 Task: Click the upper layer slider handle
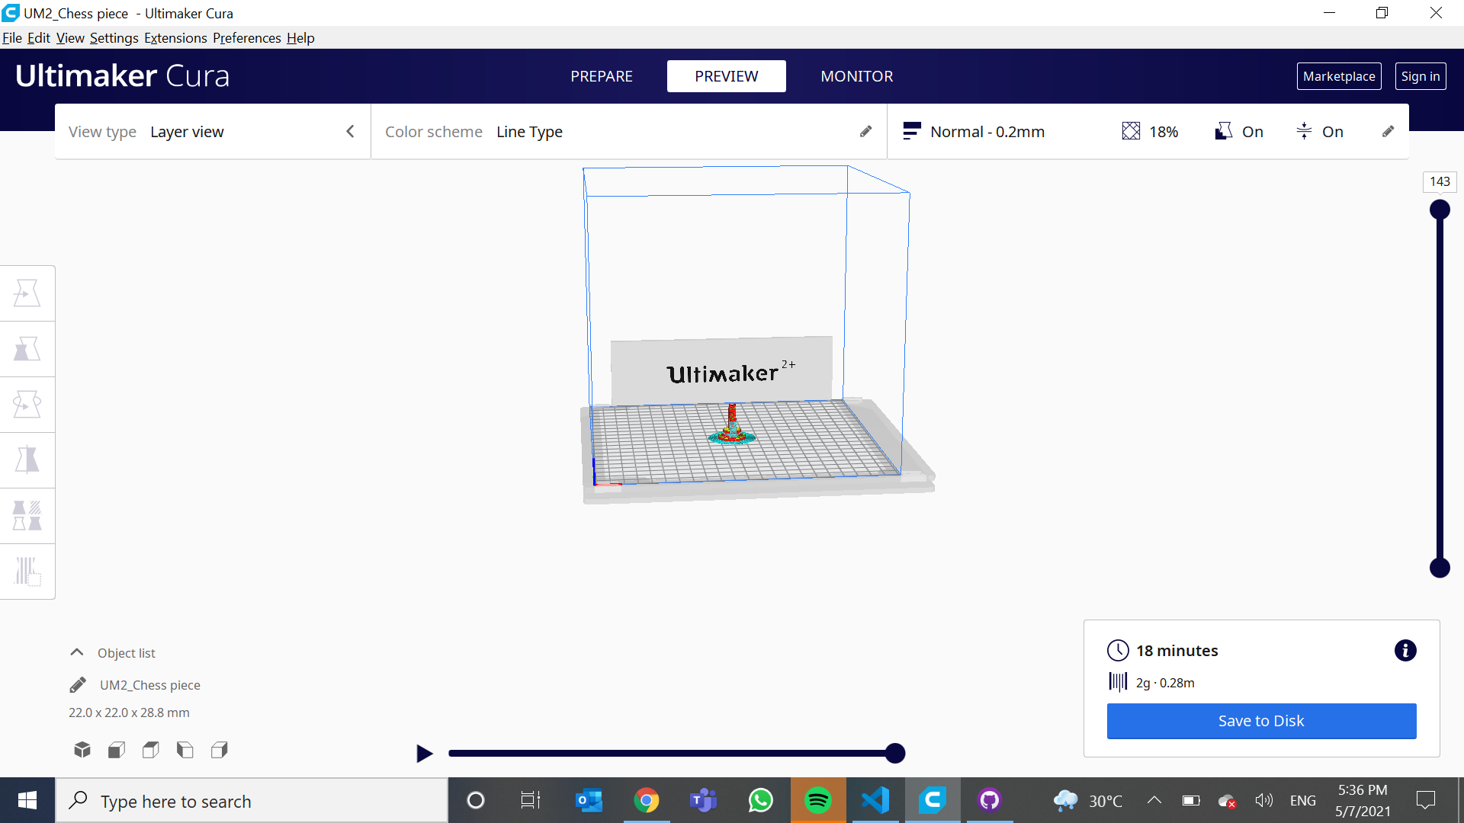[1440, 210]
